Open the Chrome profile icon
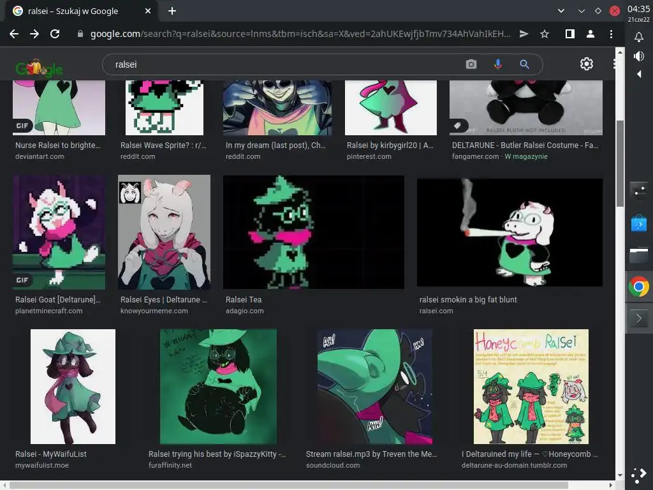 pyautogui.click(x=590, y=34)
